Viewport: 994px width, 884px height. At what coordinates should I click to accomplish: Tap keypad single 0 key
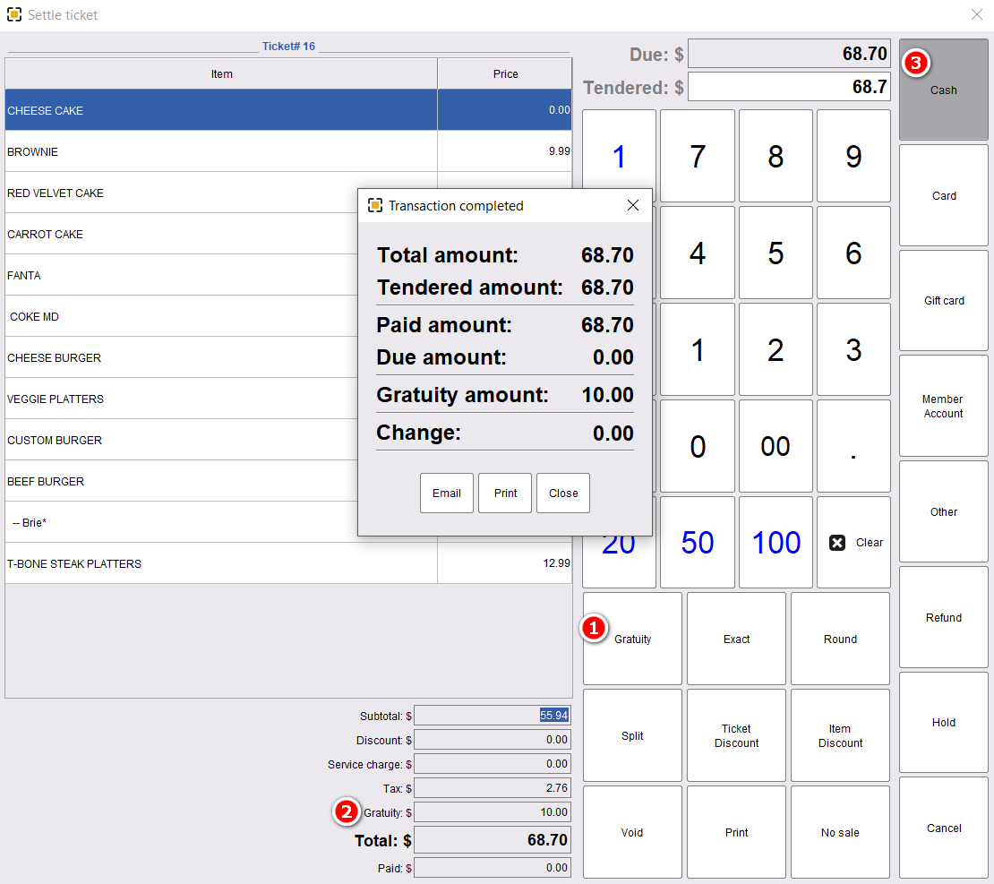(x=698, y=446)
